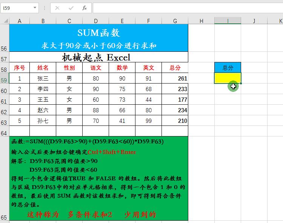283x223 pixels.
Task: Select row 65 header
Action: 5,178
